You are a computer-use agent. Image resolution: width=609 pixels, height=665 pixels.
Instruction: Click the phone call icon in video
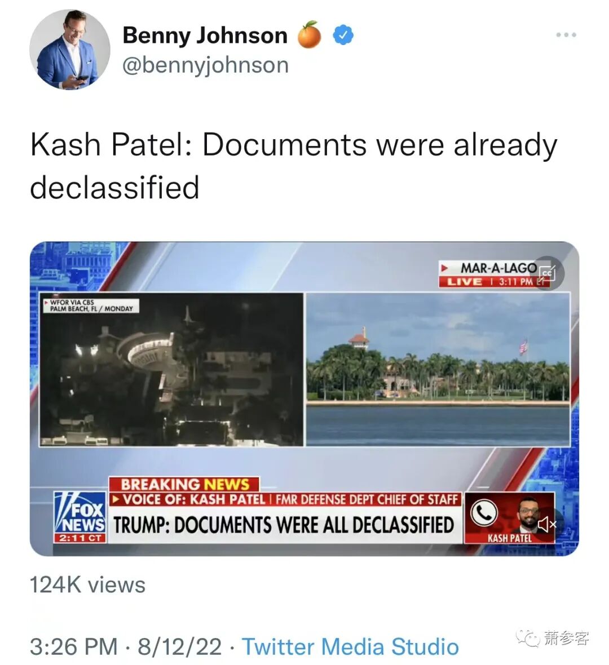coord(484,513)
